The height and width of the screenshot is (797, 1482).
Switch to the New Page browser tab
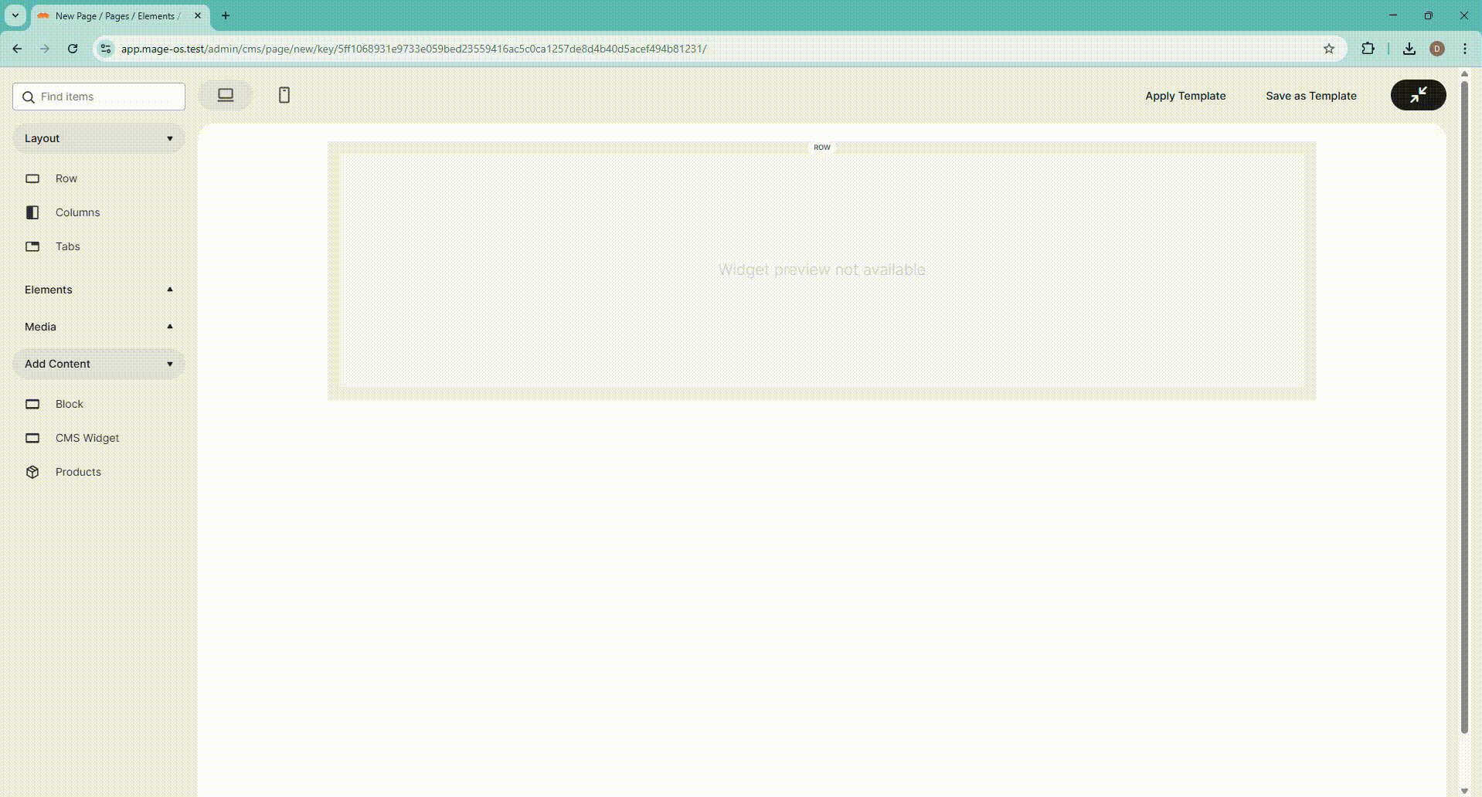click(116, 15)
